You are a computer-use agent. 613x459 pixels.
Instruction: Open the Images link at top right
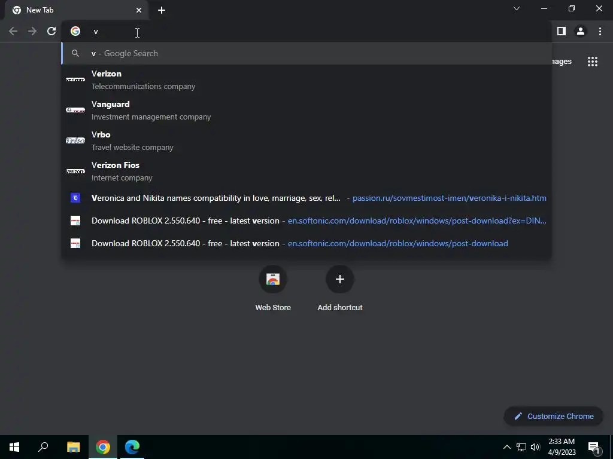562,62
